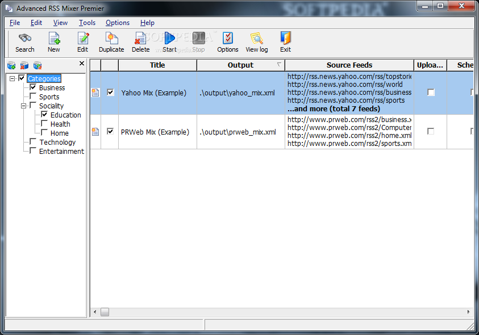The image size is (479, 335).
Task: Duplicate the selected mix
Action: coord(111,42)
